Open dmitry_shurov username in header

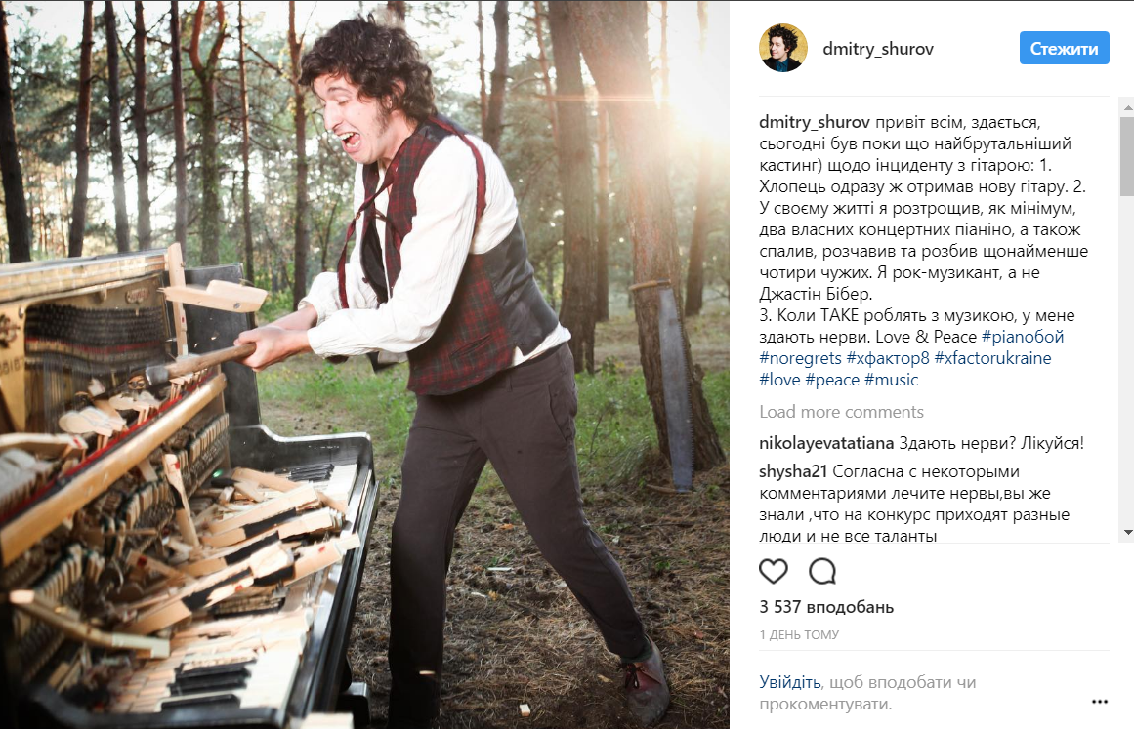click(x=878, y=49)
